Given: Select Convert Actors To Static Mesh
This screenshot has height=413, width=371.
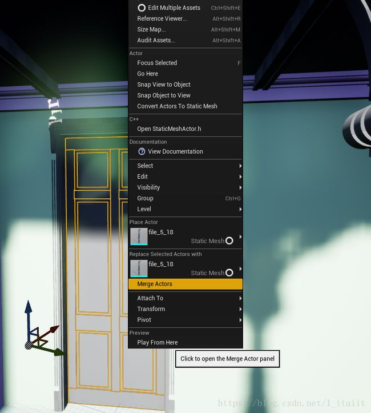Looking at the screenshot, I should tap(185, 106).
